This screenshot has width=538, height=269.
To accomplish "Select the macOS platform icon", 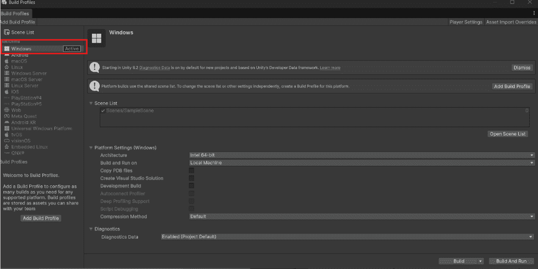I will tap(6, 61).
